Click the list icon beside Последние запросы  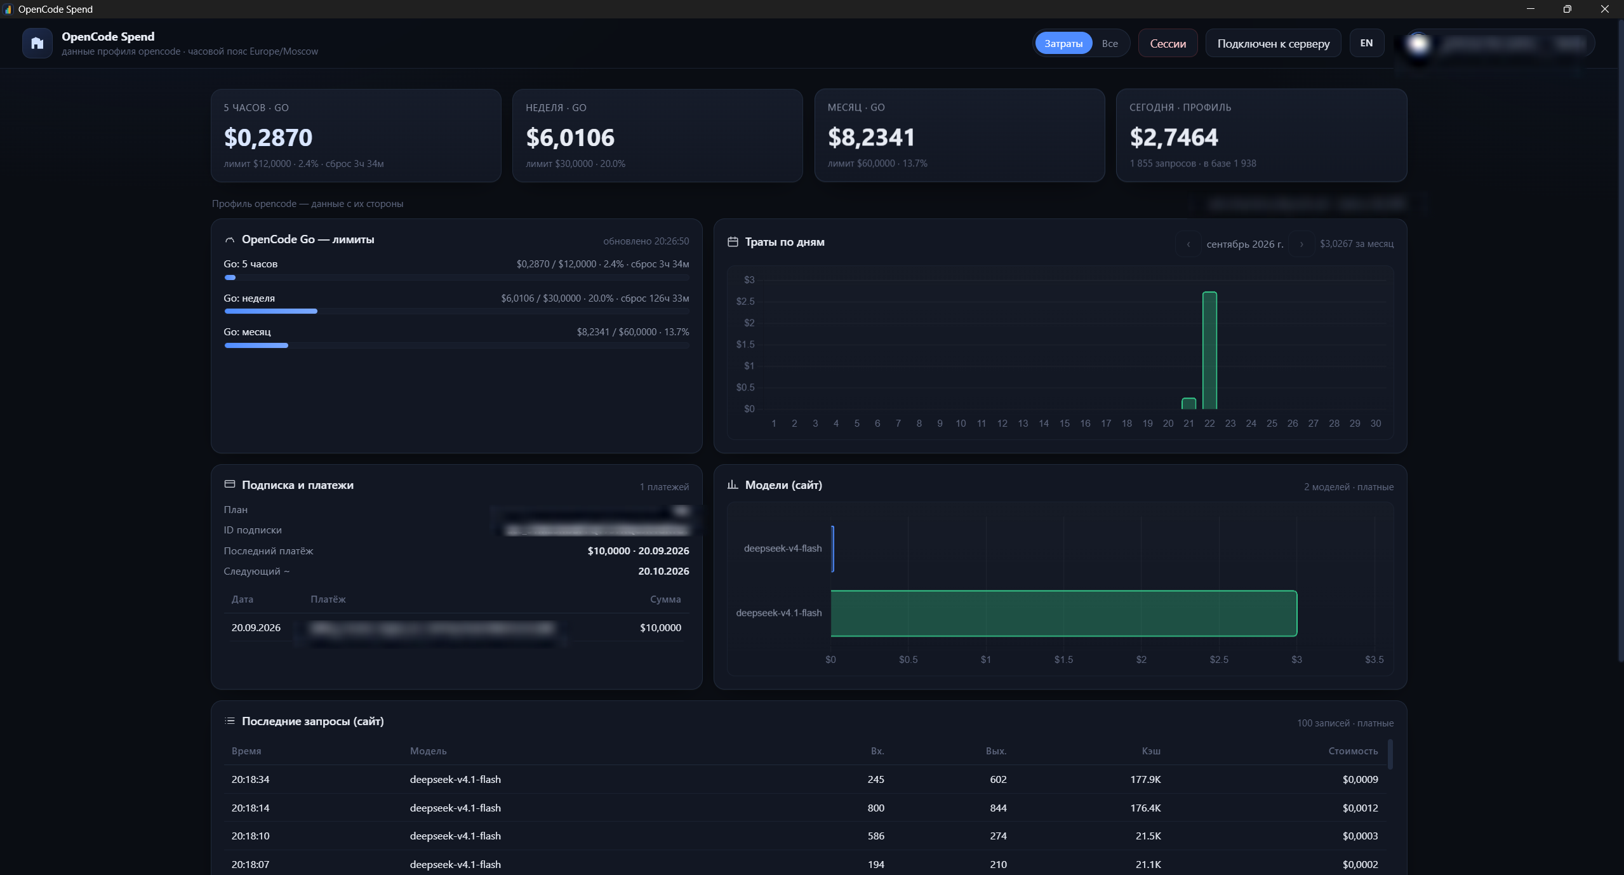click(x=230, y=721)
